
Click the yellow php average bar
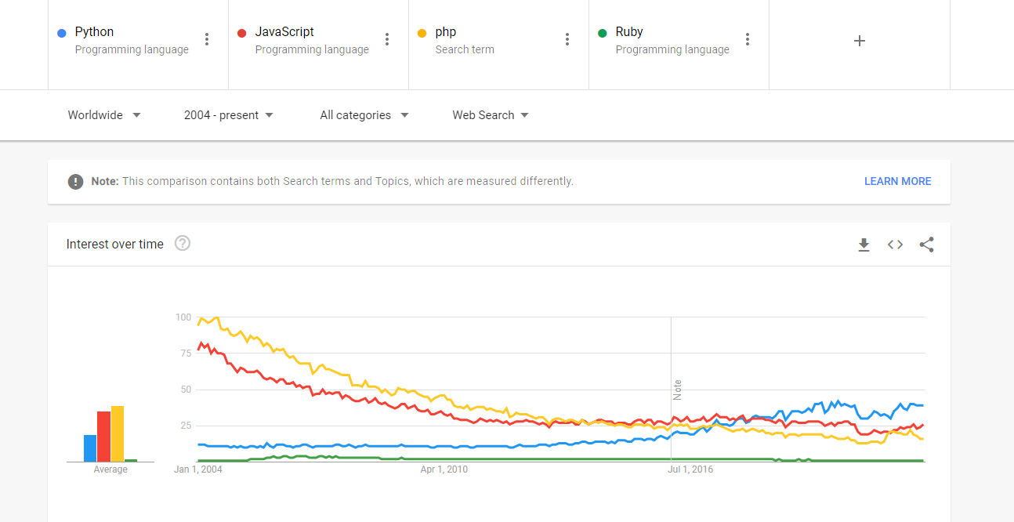pos(118,433)
